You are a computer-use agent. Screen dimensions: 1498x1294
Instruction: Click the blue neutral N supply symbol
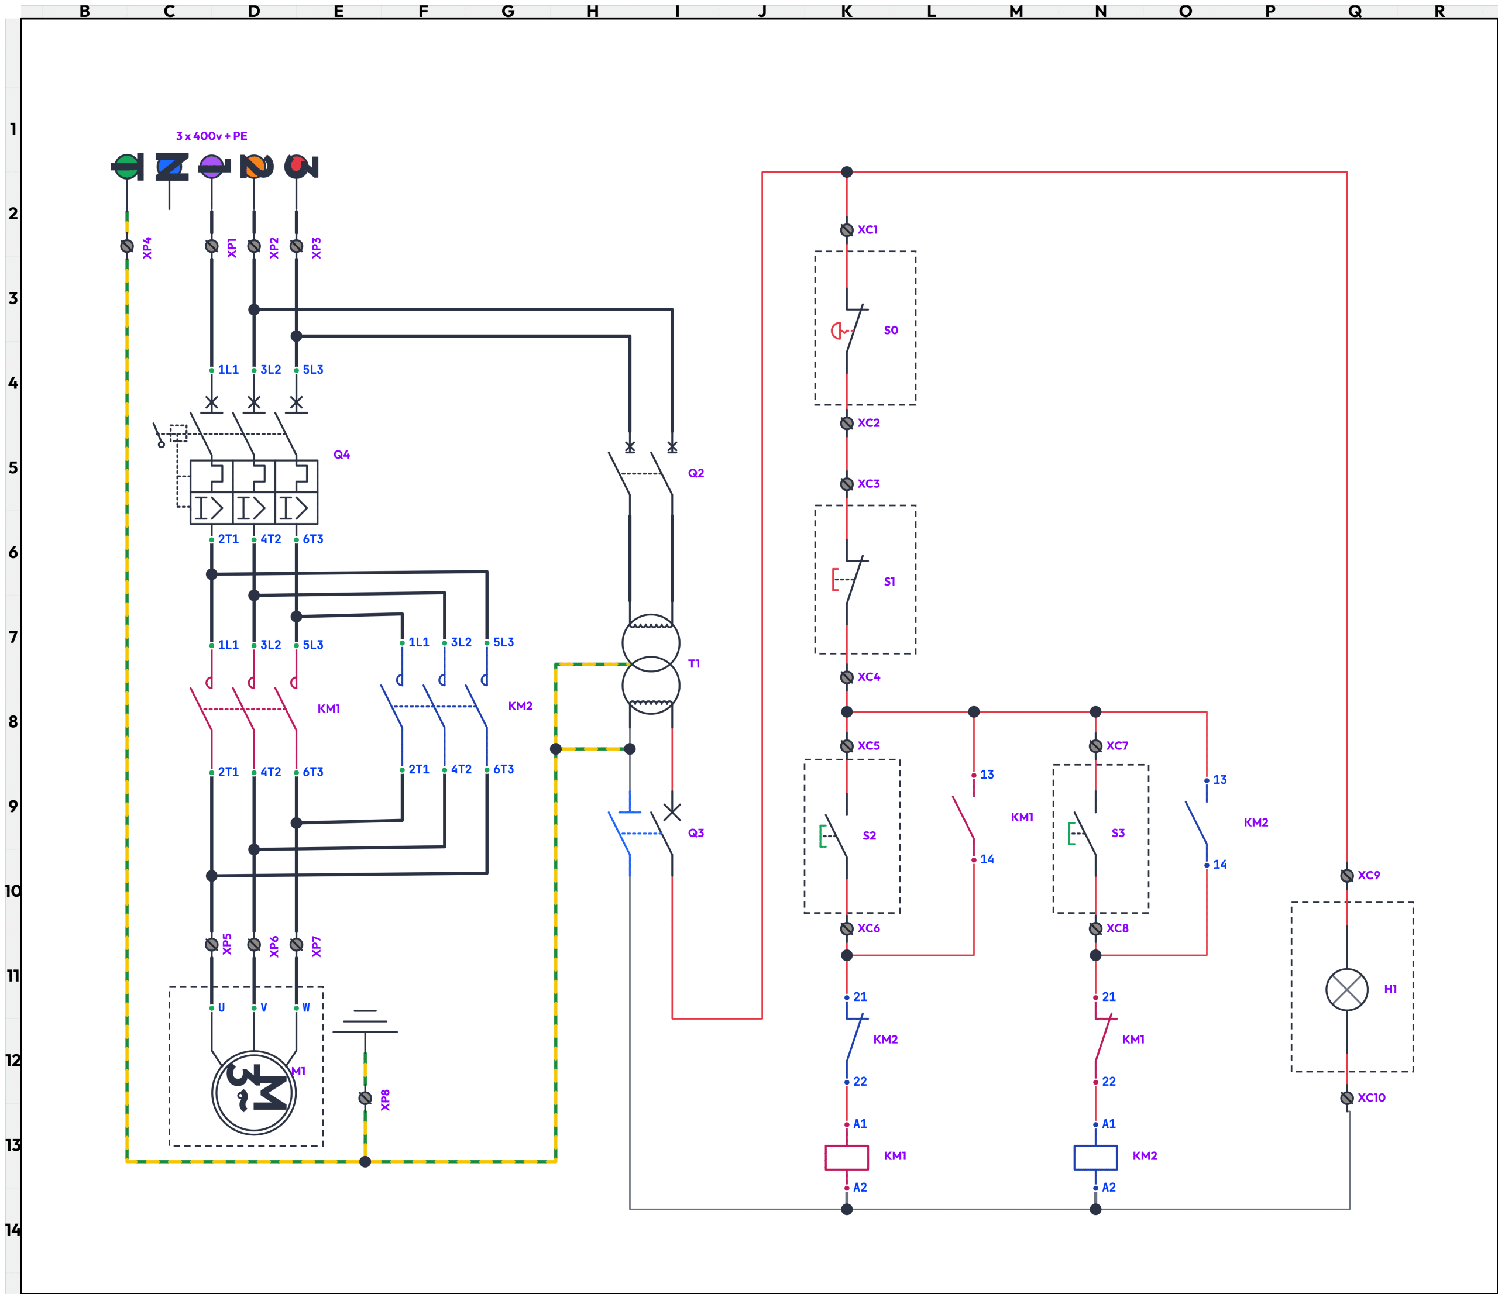coord(171,167)
